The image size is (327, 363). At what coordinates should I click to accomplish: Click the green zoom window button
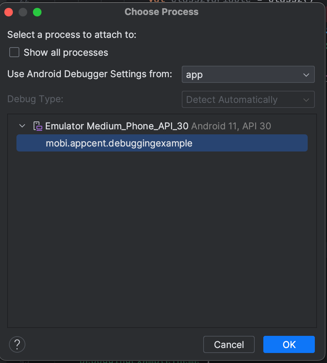tap(37, 13)
